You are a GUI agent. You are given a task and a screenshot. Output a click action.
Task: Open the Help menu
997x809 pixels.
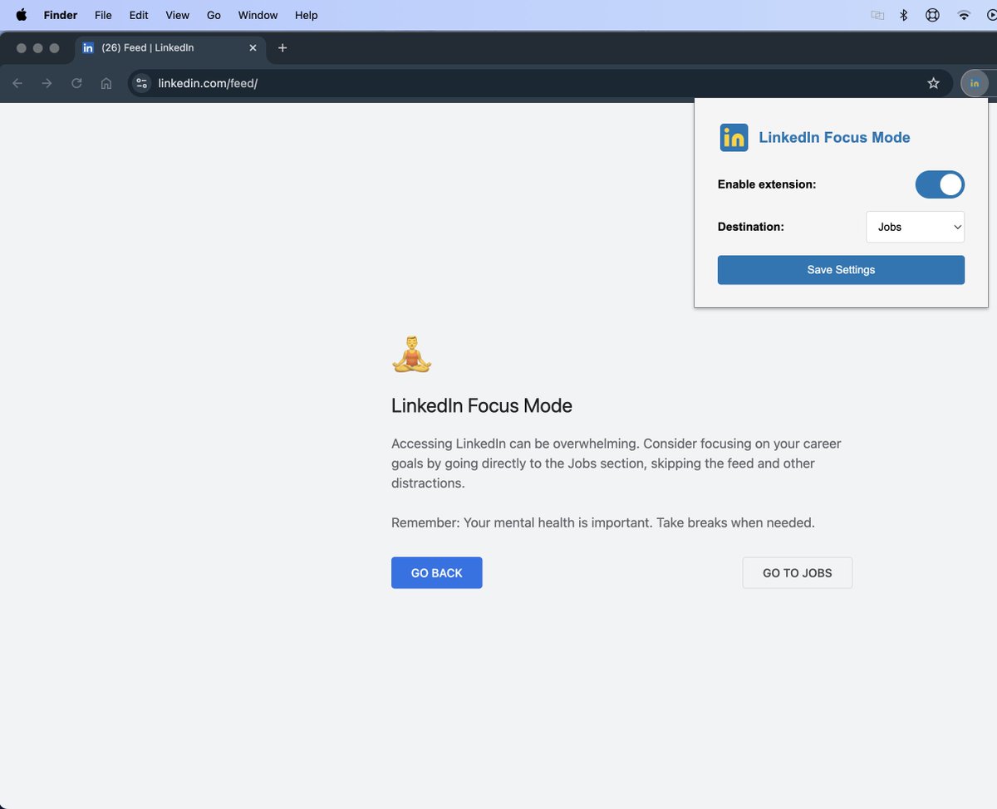click(x=307, y=15)
